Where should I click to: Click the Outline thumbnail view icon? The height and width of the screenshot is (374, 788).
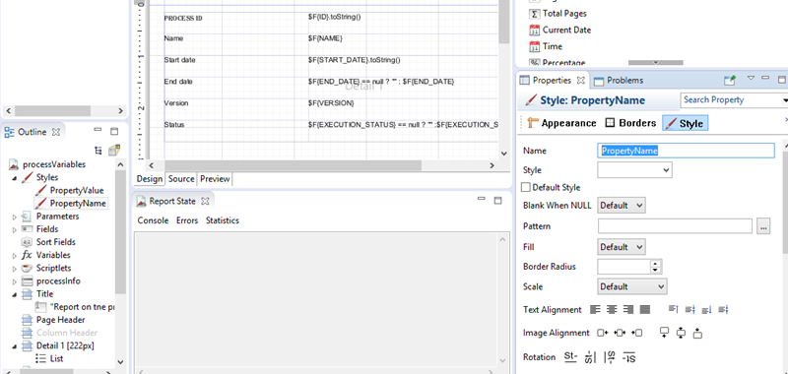(114, 150)
